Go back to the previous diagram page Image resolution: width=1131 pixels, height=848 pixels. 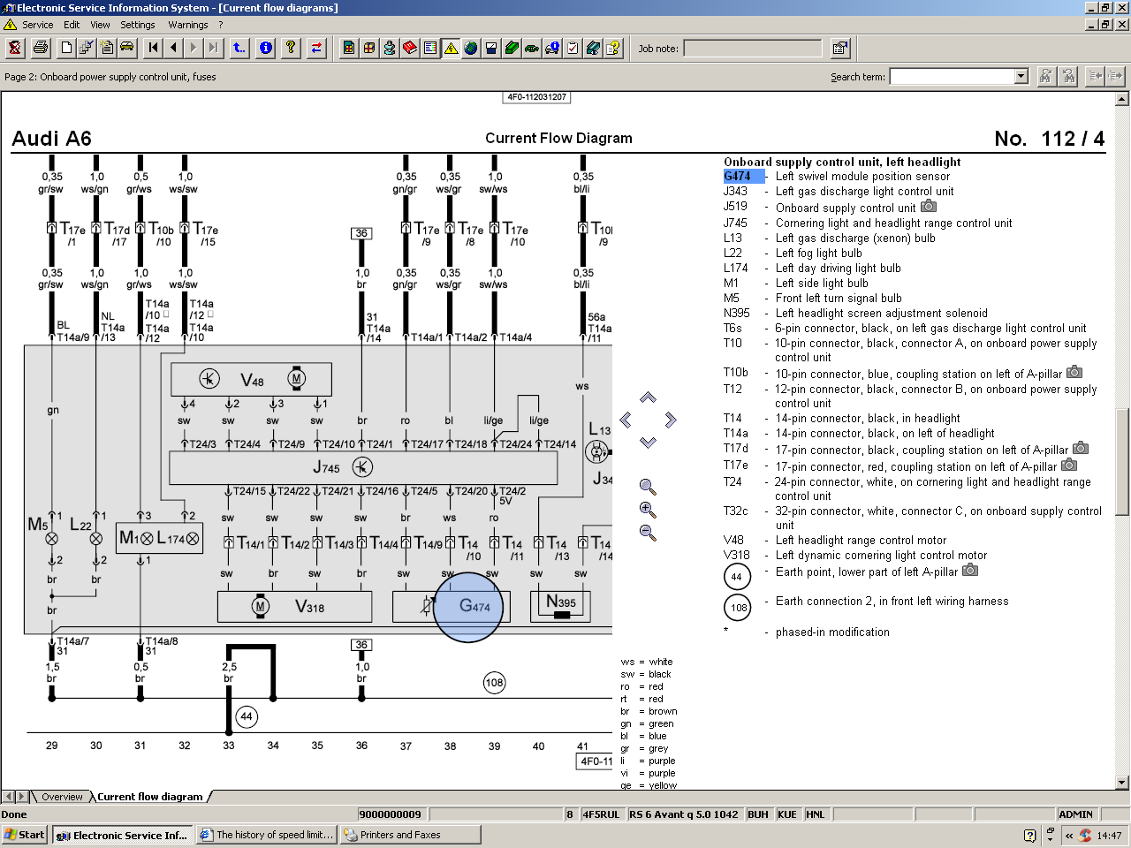pyautogui.click(x=173, y=48)
